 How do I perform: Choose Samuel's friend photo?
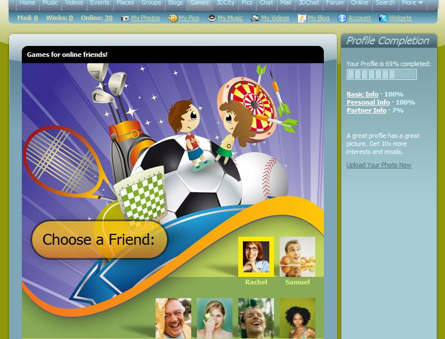[297, 257]
